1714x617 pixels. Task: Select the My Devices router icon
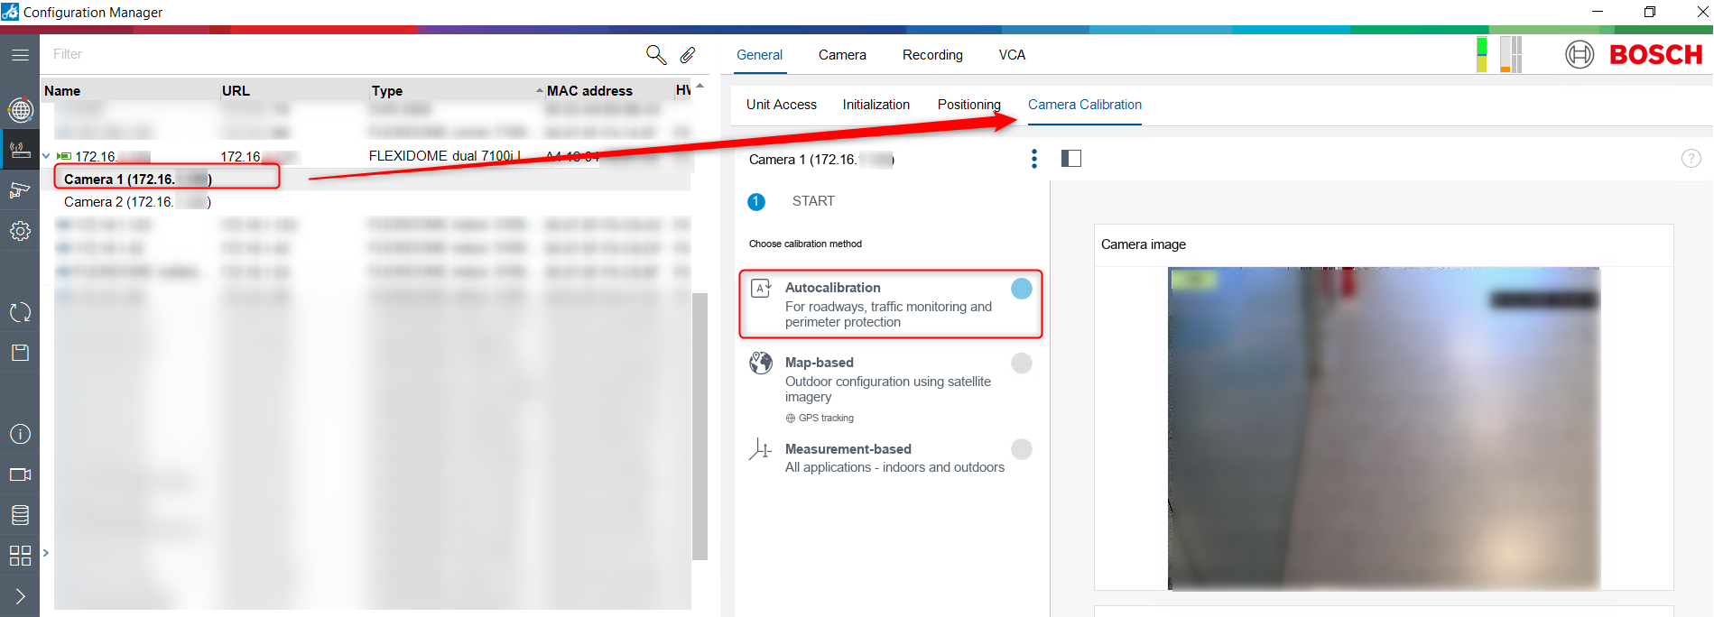pyautogui.click(x=20, y=149)
